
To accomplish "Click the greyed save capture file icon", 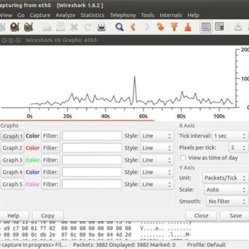I will pos(61,27).
